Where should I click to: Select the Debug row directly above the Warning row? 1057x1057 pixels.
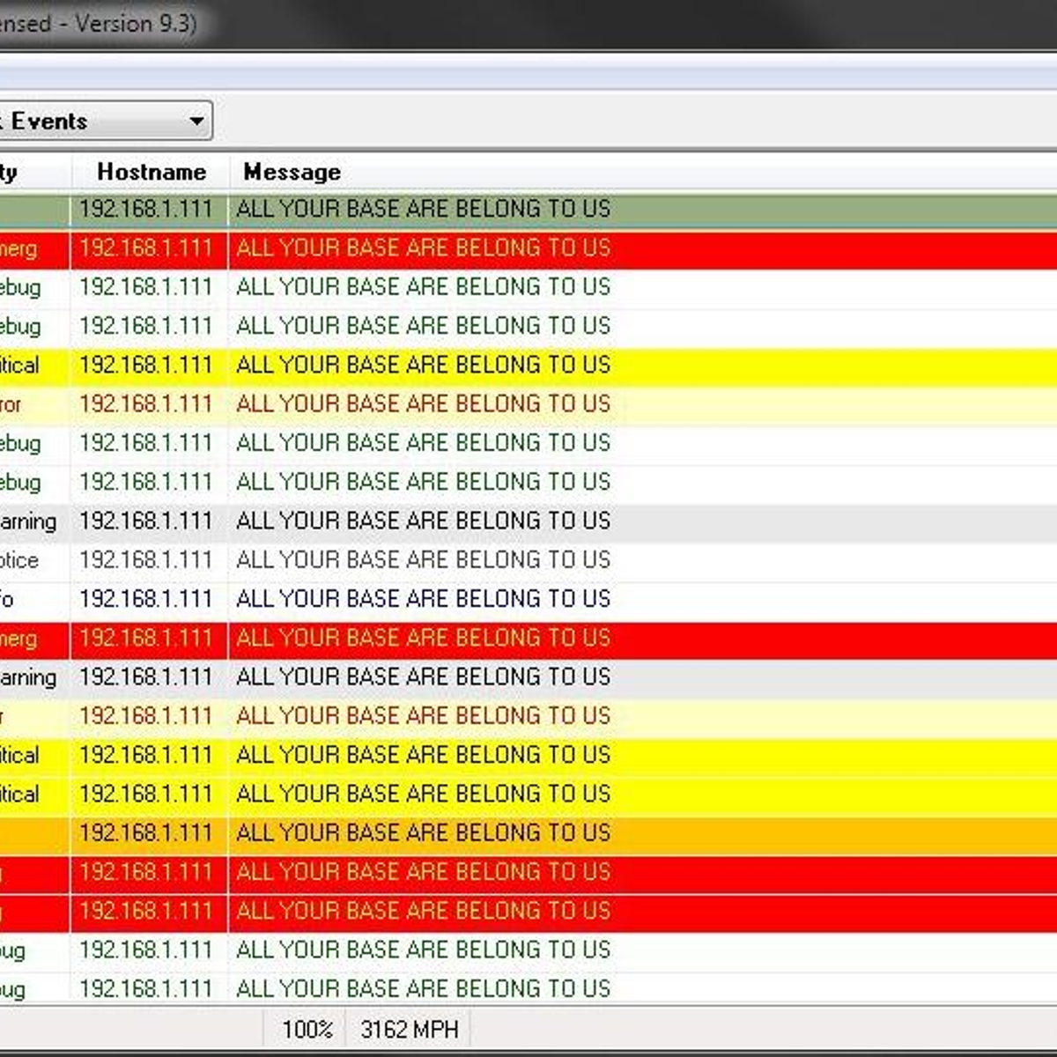pyautogui.click(x=423, y=483)
